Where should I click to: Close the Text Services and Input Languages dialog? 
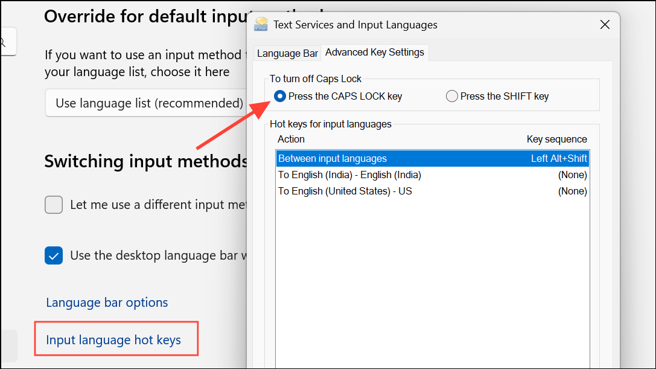point(605,25)
